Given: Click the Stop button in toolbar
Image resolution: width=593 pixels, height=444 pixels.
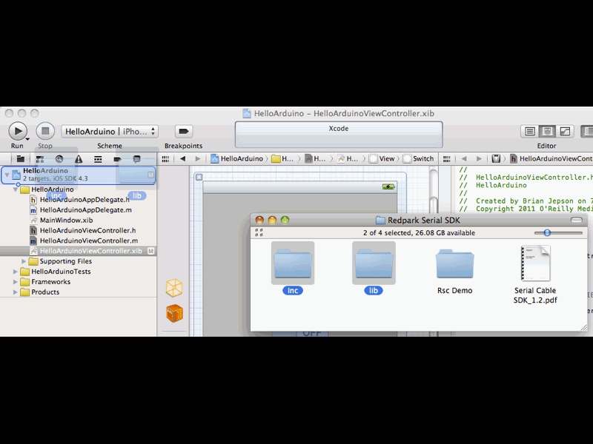Looking at the screenshot, I should 45,131.
